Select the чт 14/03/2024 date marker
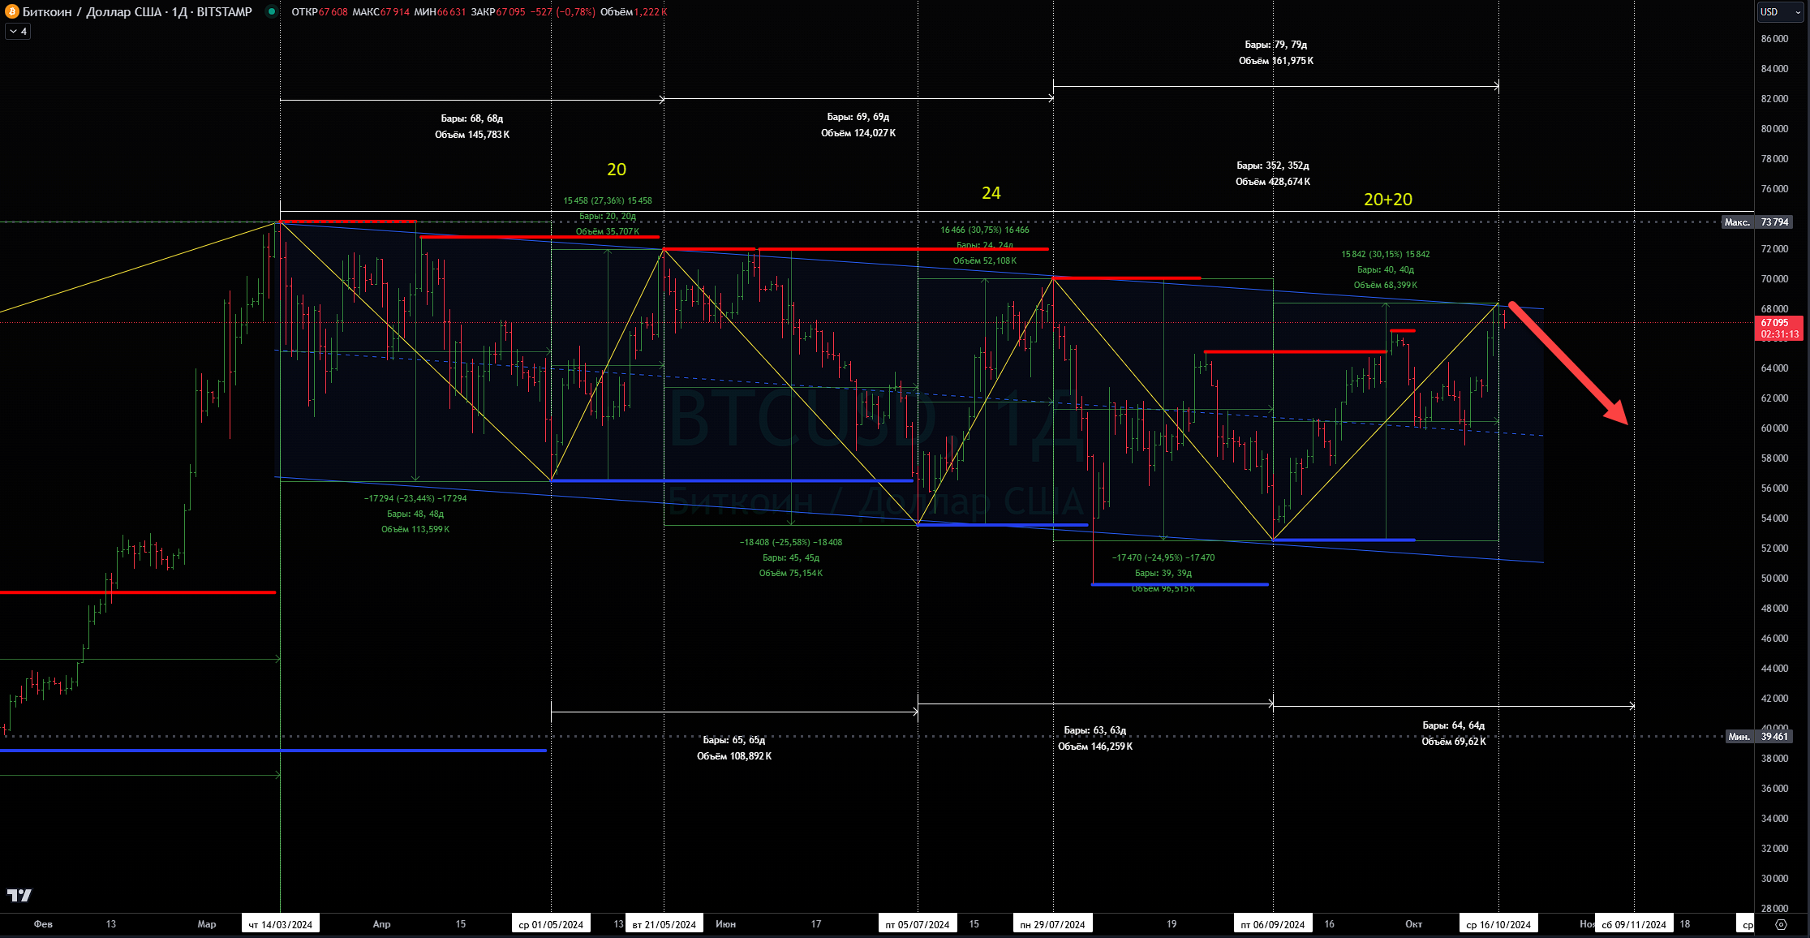This screenshot has height=938, width=1810. pos(280,924)
